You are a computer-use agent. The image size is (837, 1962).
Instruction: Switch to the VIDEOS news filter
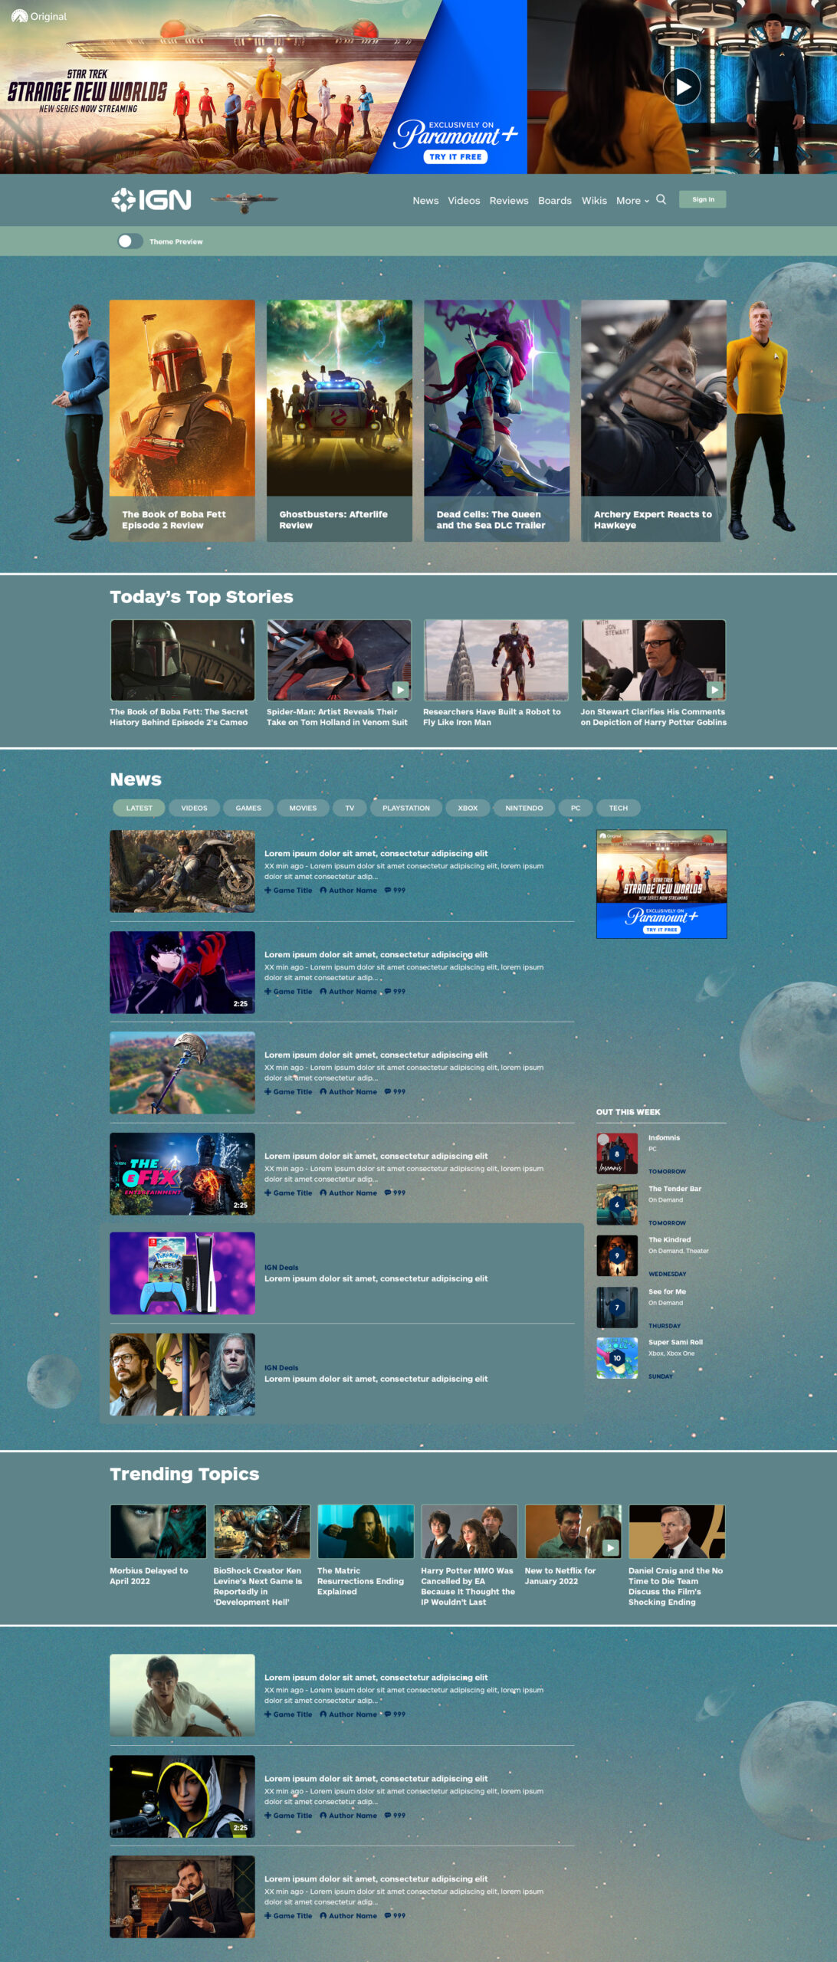pyautogui.click(x=194, y=808)
